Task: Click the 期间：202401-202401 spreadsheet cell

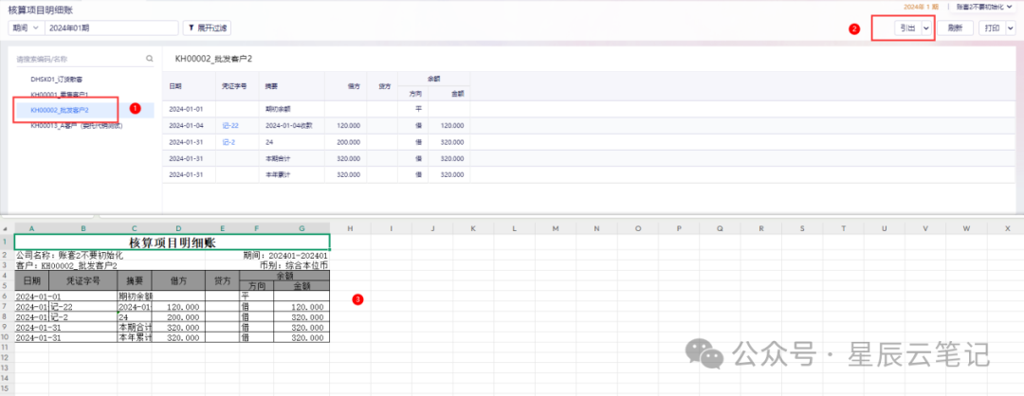Action: pos(285,256)
